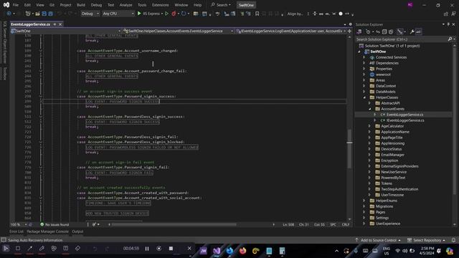
Task: Click the Search button in title bar
Action: click(221, 5)
